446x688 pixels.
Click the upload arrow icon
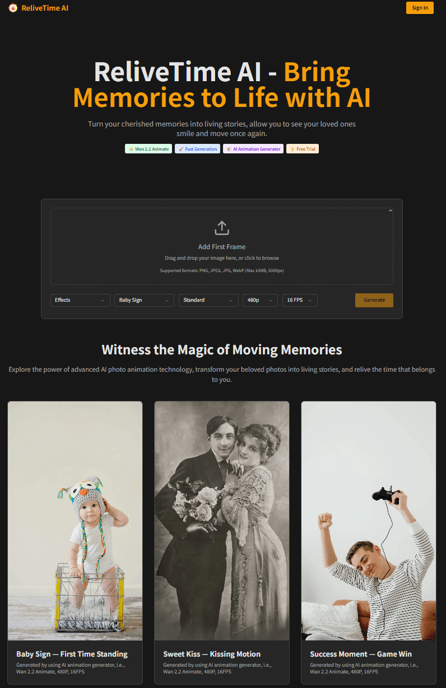pos(222,228)
